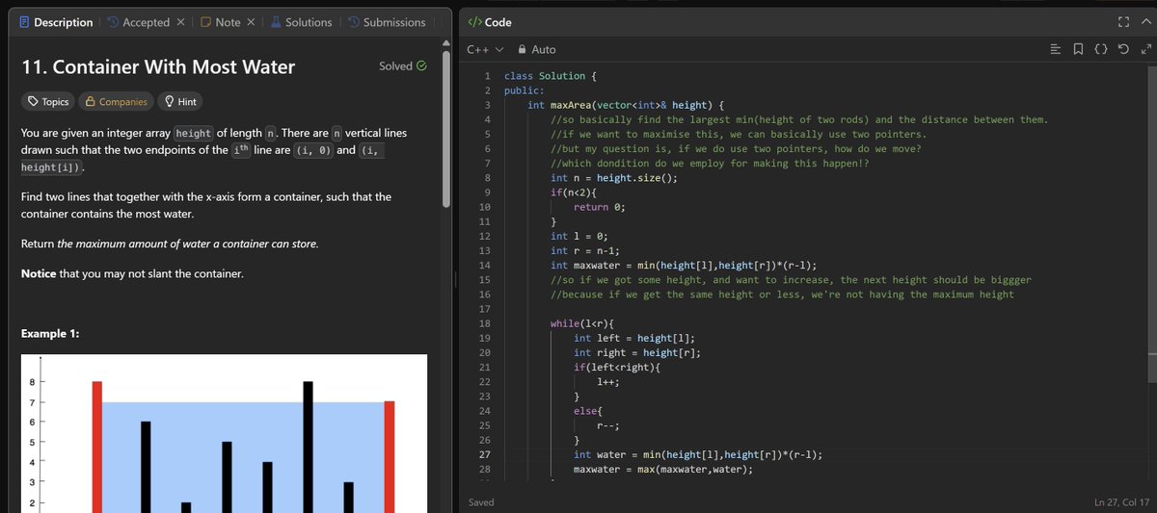This screenshot has height=513, width=1157.
Task: Click the Auto mode label
Action: (544, 49)
